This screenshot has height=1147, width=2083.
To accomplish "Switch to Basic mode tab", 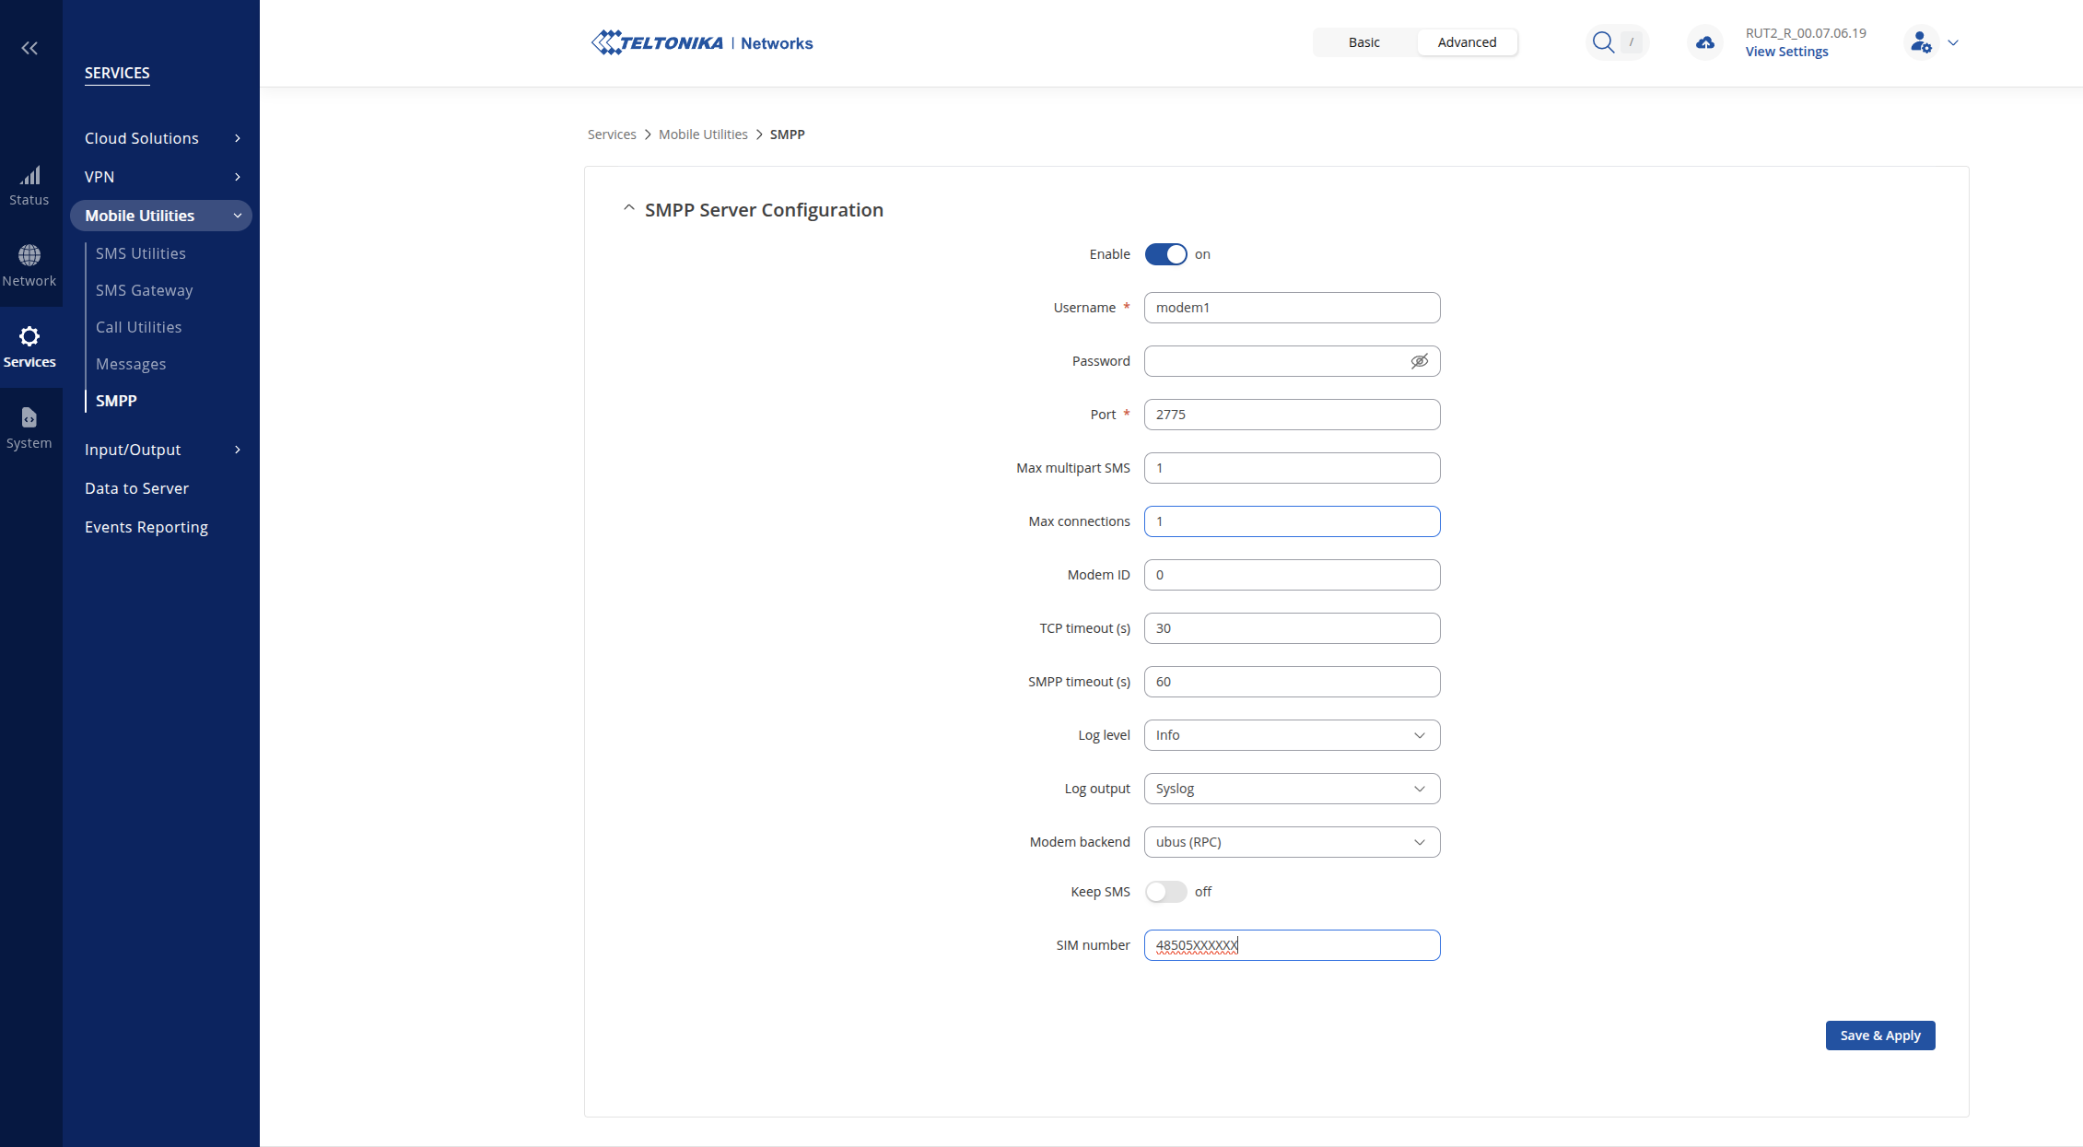I will (x=1363, y=42).
